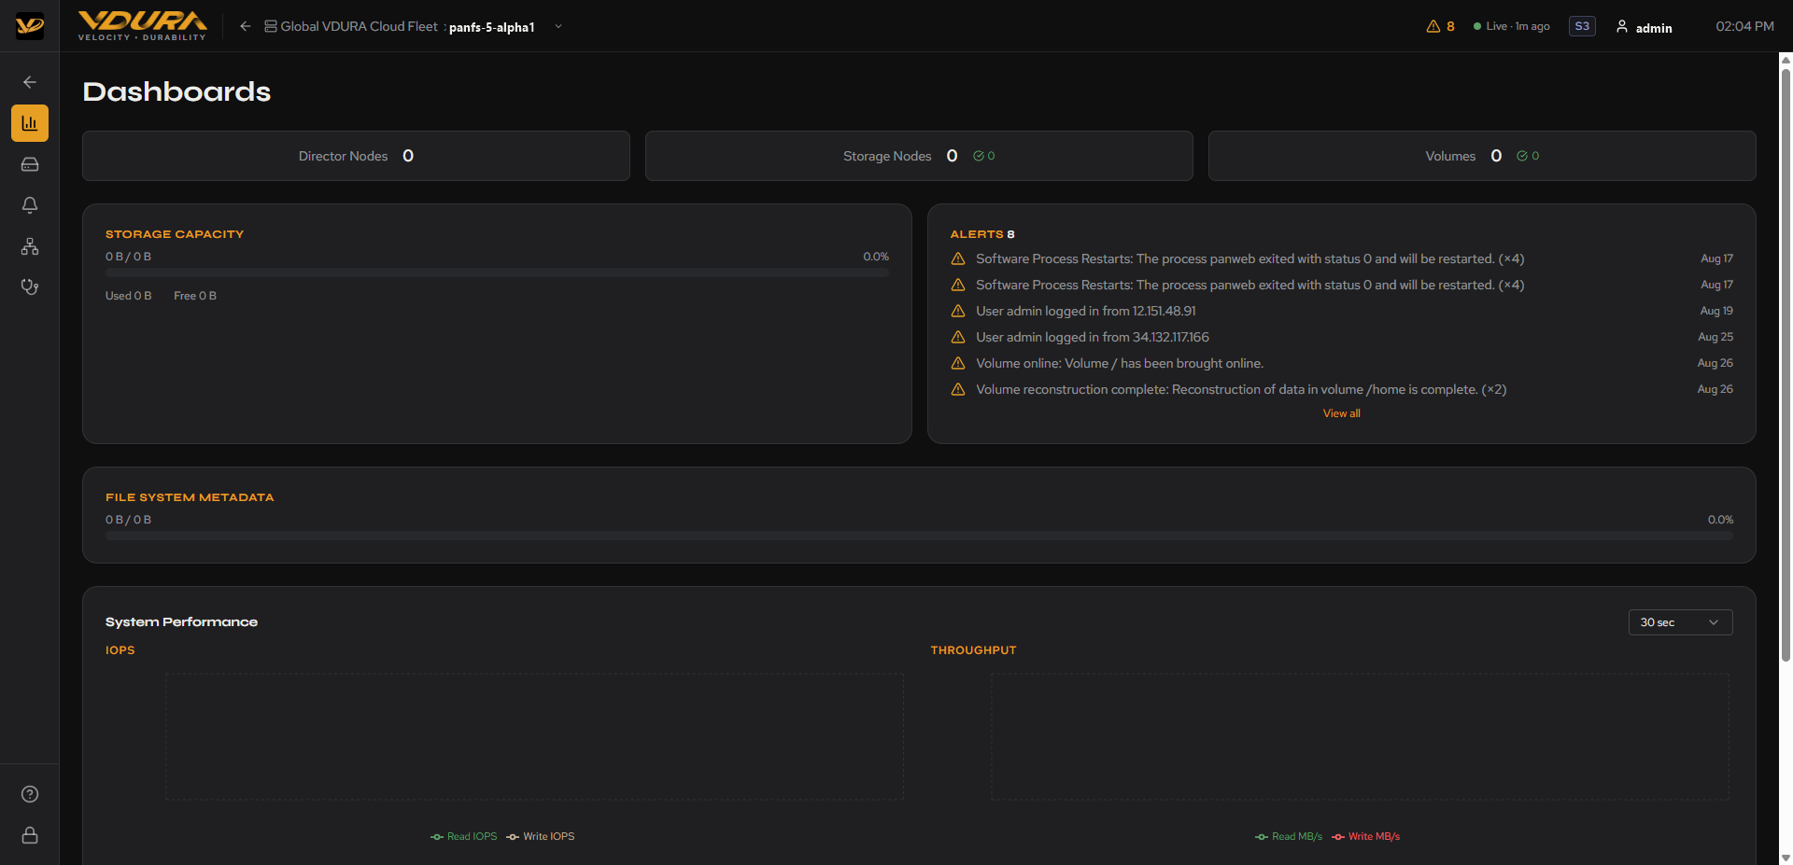Screen dimensions: 1793x865
Task: Click the VDURA Velocity Durability wordmark
Action: 142,26
